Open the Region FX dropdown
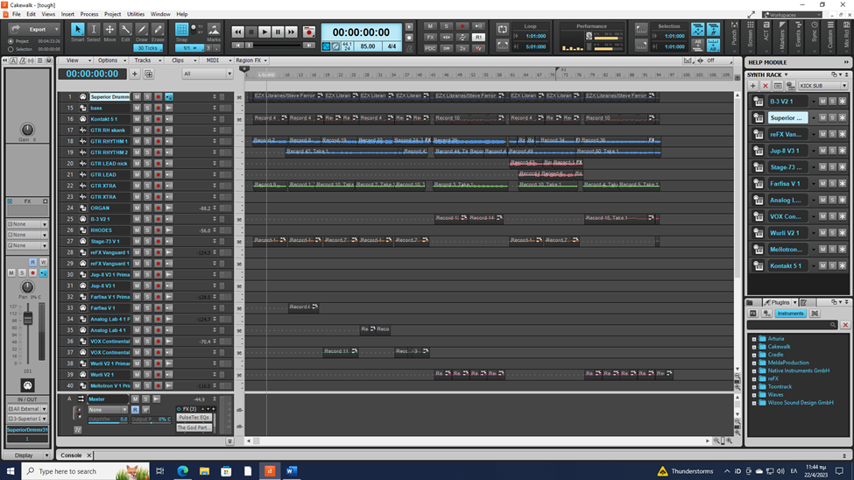 [251, 60]
